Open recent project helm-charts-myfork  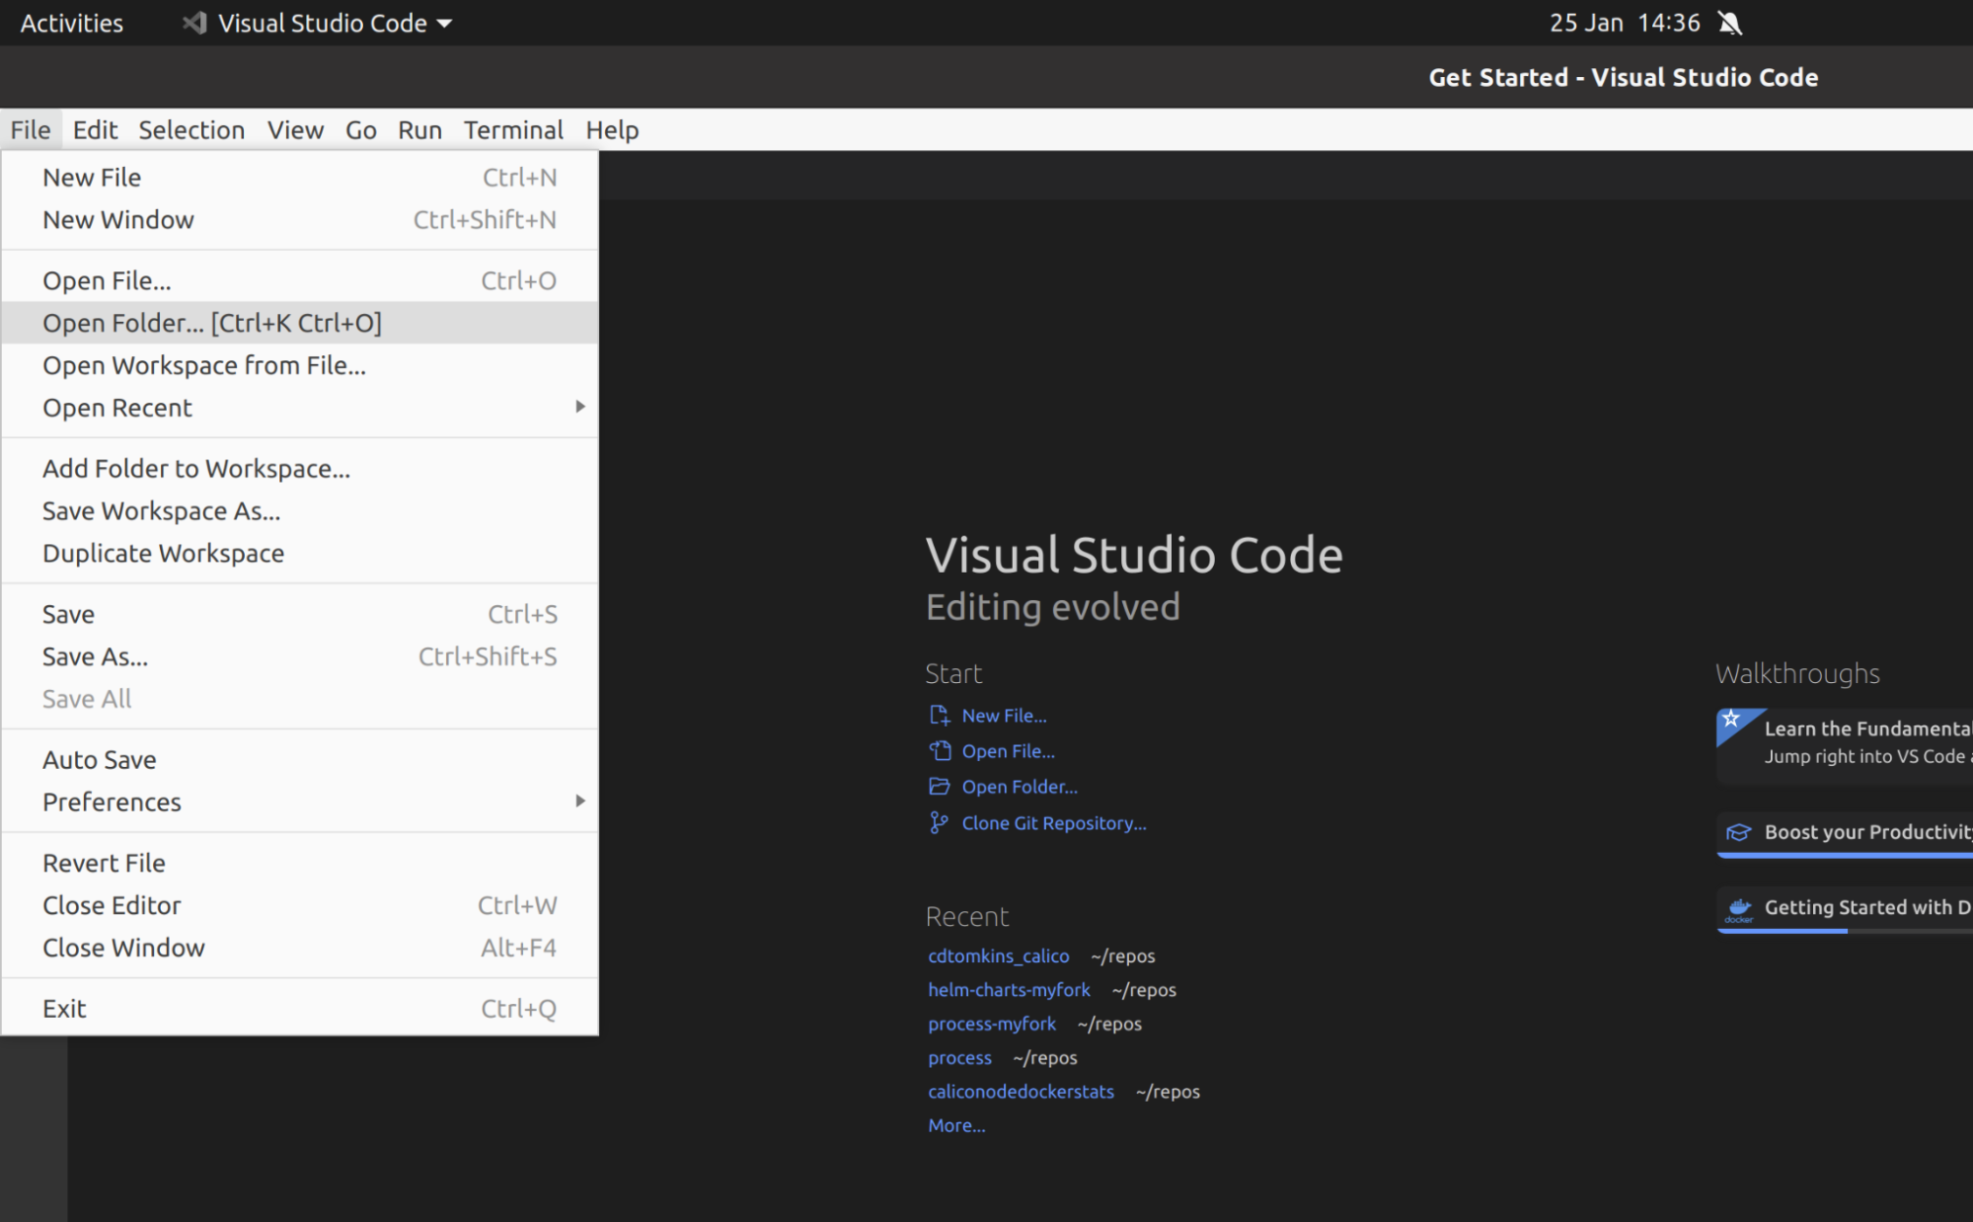pos(1009,990)
